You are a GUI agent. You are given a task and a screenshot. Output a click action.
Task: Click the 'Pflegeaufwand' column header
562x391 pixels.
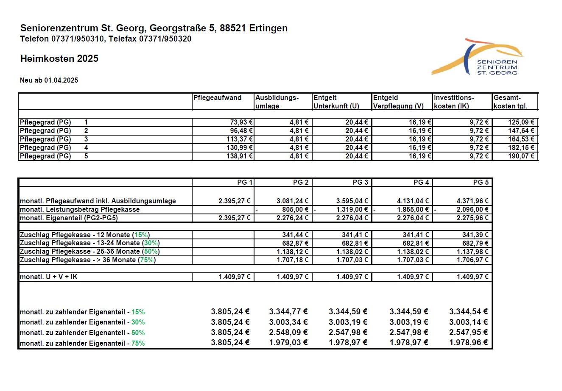(x=217, y=98)
